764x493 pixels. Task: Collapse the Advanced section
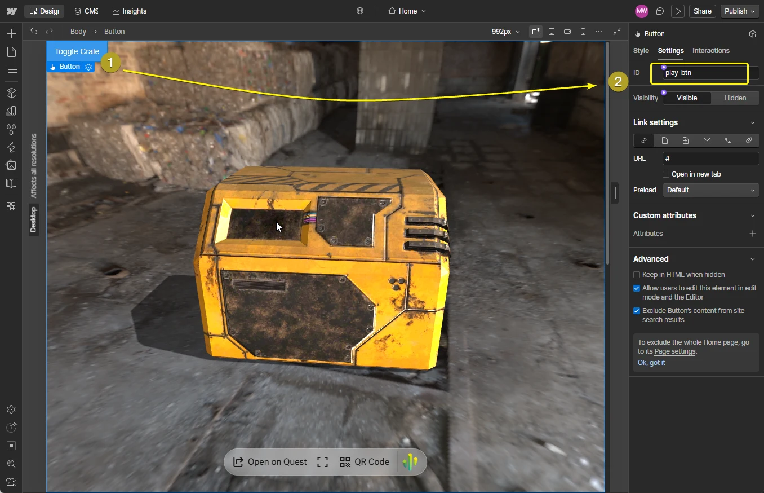click(x=753, y=259)
